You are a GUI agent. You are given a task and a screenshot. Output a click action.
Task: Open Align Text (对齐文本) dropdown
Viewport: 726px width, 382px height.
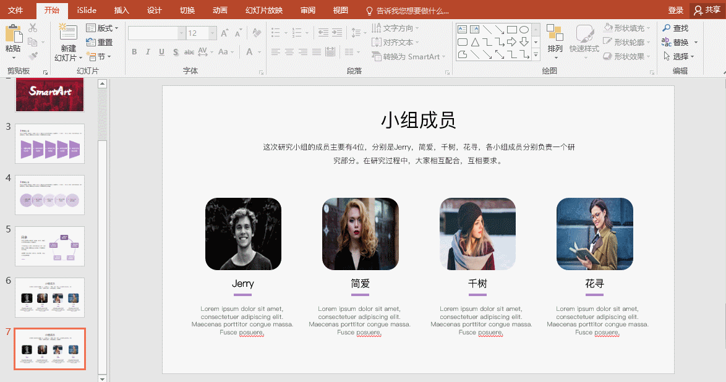point(395,42)
